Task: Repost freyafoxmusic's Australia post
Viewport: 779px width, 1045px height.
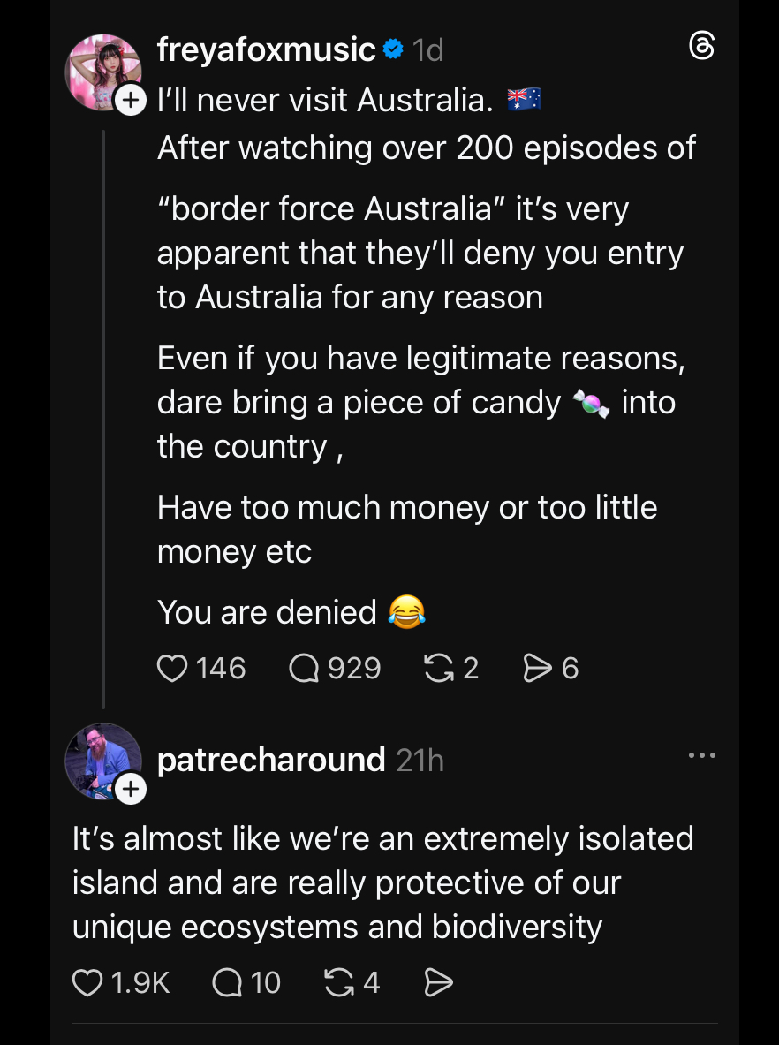Action: pyautogui.click(x=439, y=668)
